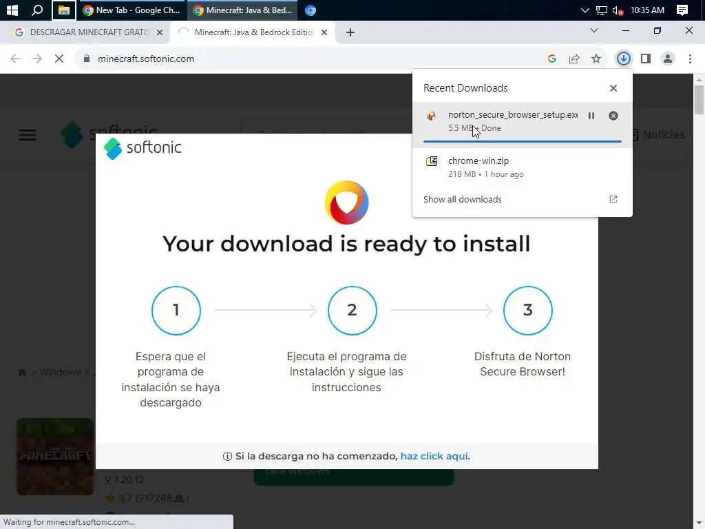The height and width of the screenshot is (529, 705).
Task: Close the Minecraft: Java & Bedrock tab
Action: pyautogui.click(x=324, y=32)
